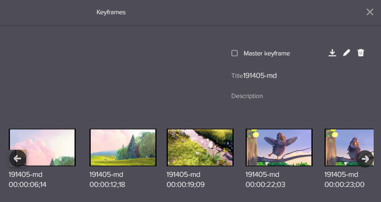Click the Master keyframe label
The width and height of the screenshot is (381, 202).
267,53
